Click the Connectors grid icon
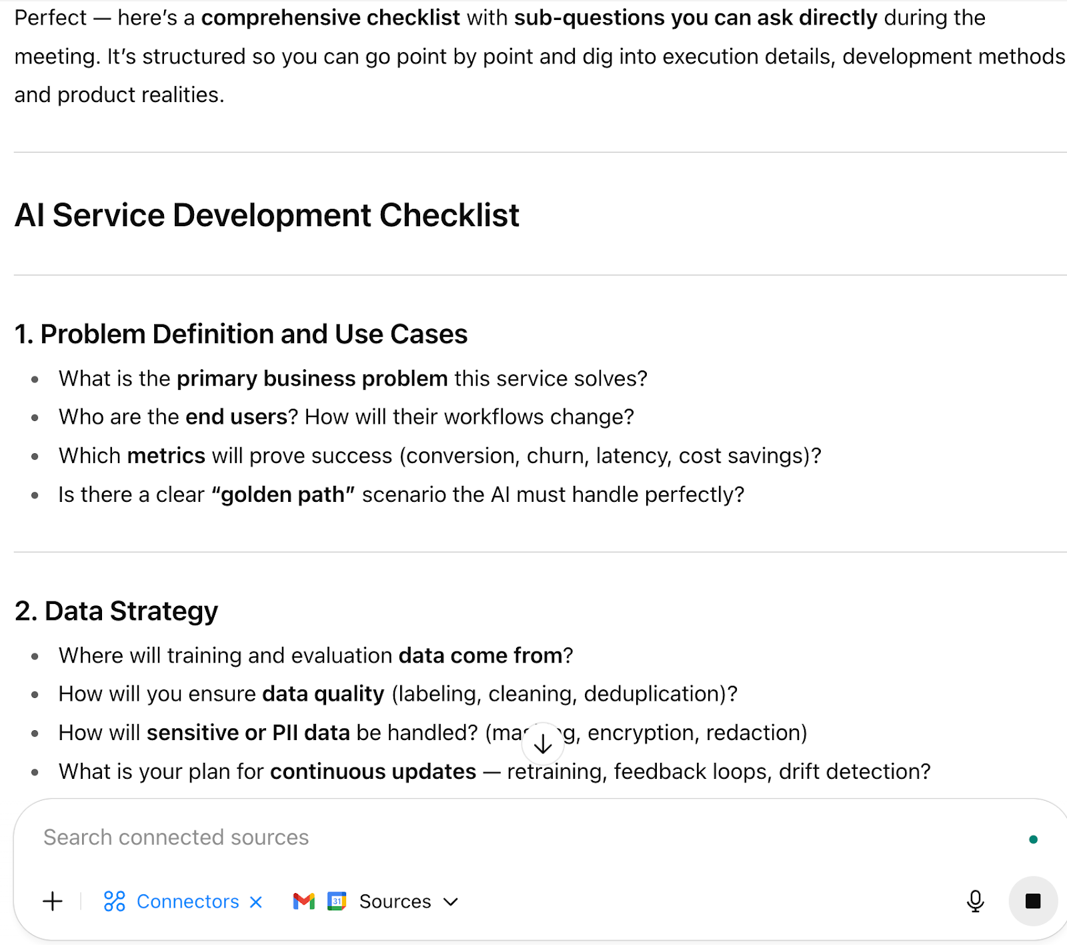1067x945 pixels. (x=115, y=902)
